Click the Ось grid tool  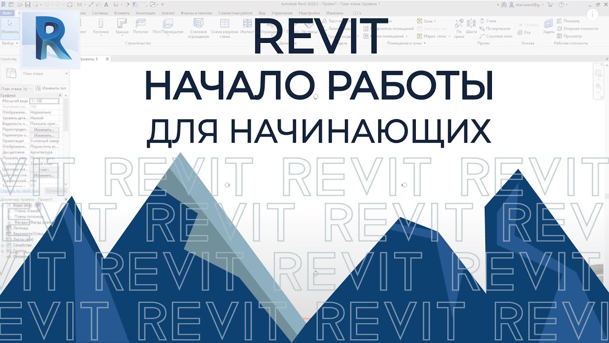[x=524, y=33]
